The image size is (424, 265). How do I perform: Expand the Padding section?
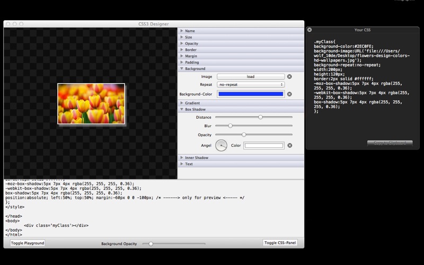click(x=241, y=62)
